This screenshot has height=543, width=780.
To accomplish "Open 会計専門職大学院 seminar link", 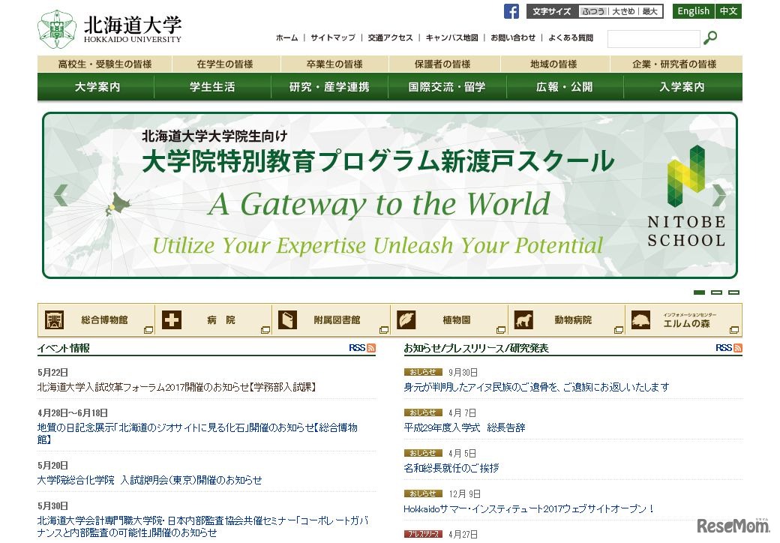I will [203, 526].
